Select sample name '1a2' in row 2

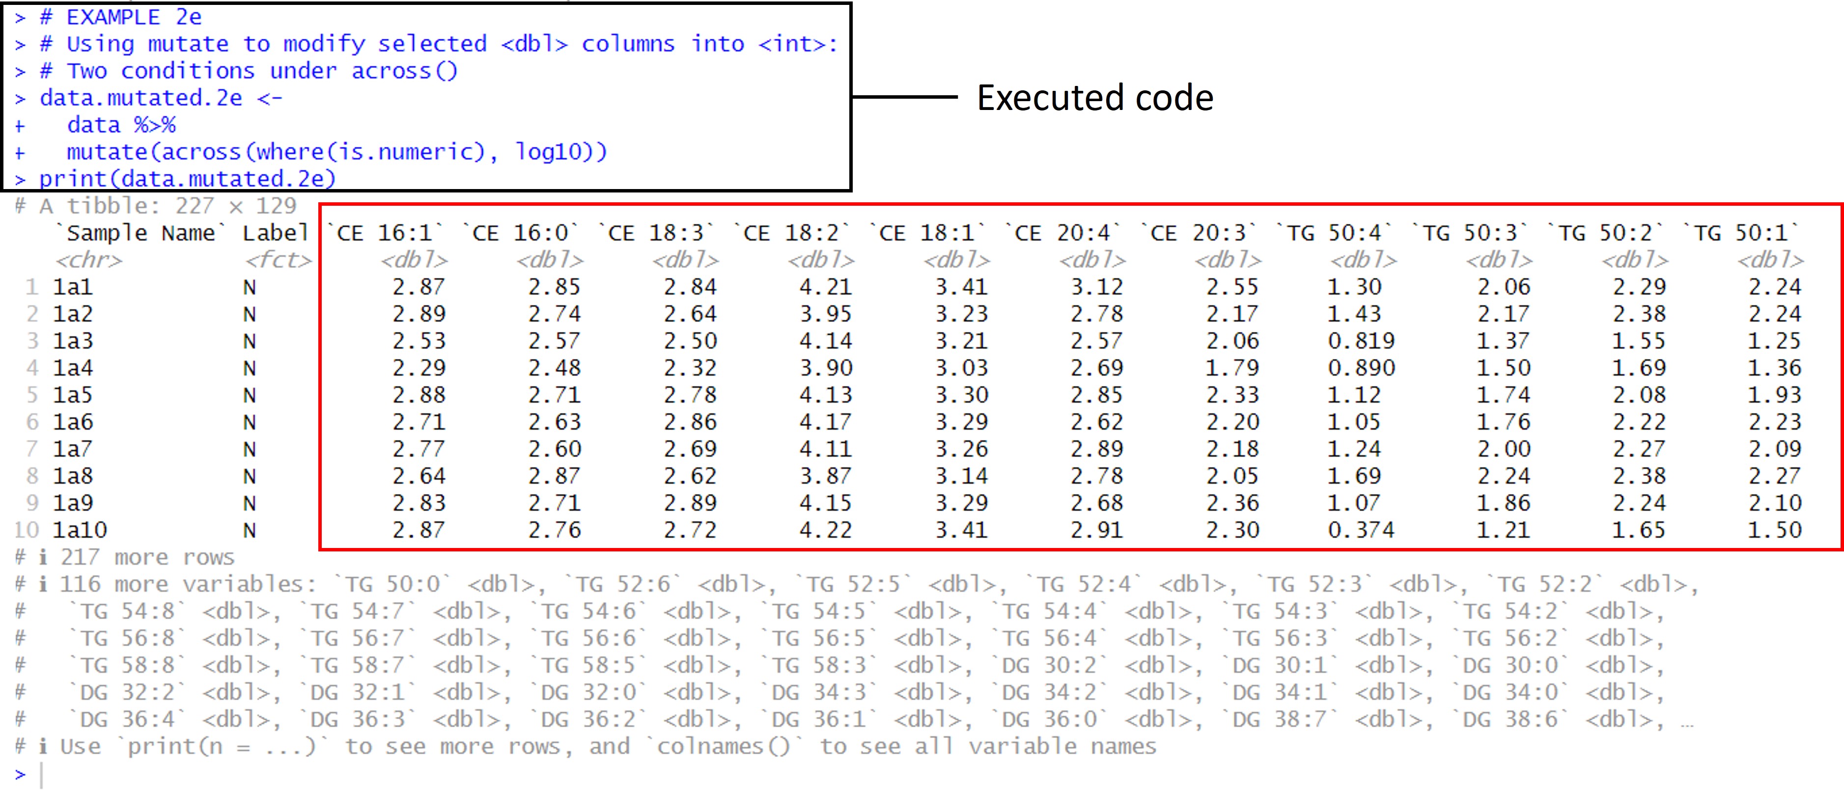click(x=72, y=314)
